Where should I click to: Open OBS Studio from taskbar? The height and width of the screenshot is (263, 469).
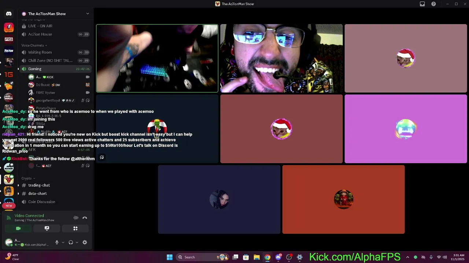point(289,257)
